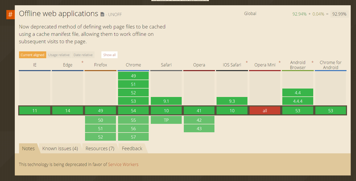Select Firefox version 52 cell
The width and height of the screenshot is (356, 181).
click(101, 137)
